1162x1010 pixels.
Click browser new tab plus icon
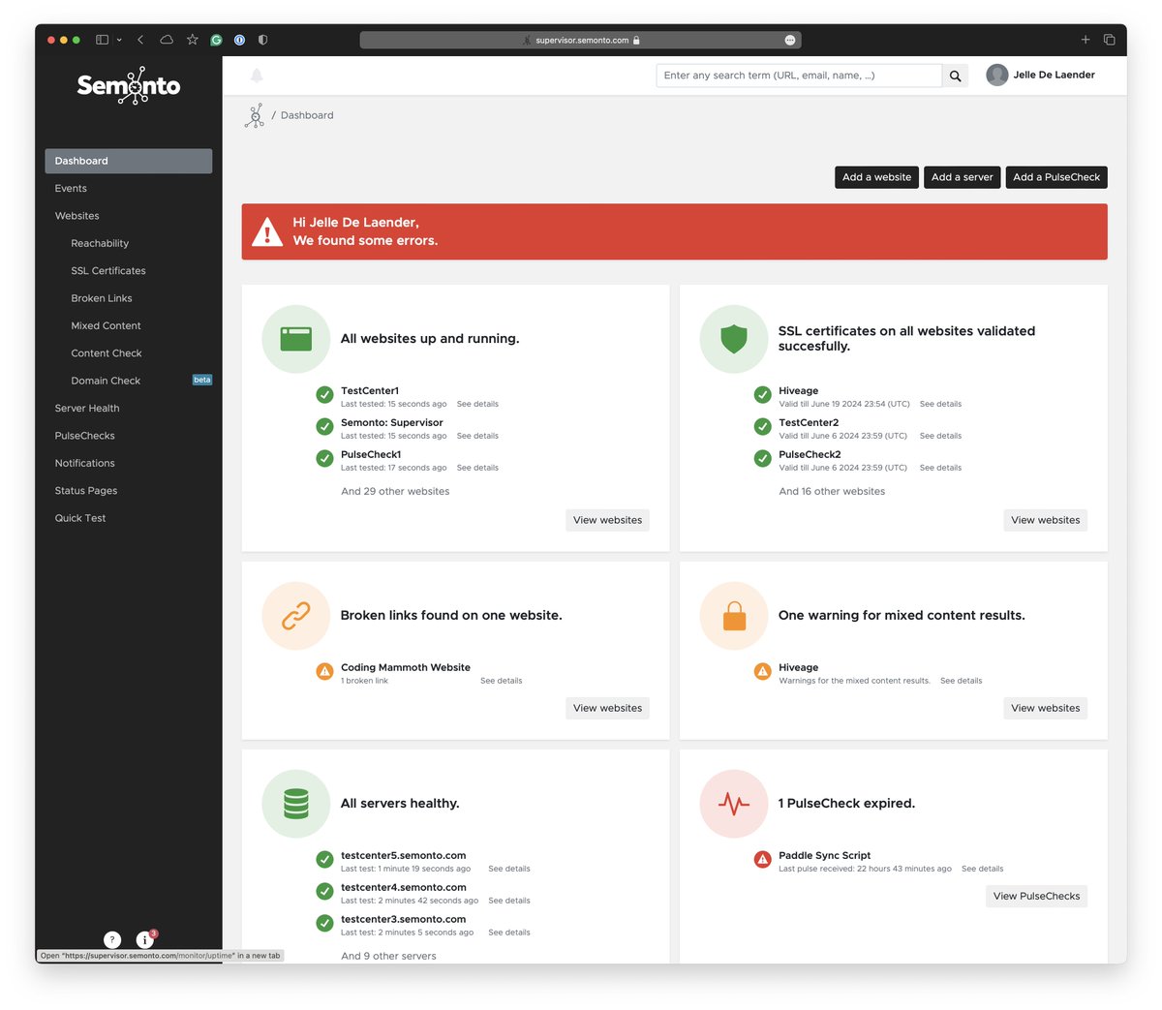1086,40
